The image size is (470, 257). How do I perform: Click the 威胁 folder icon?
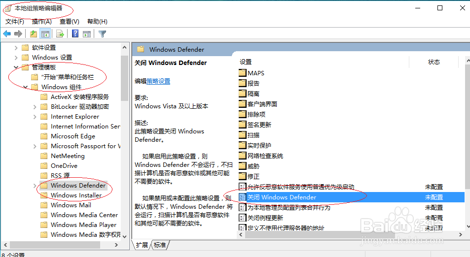point(243,166)
